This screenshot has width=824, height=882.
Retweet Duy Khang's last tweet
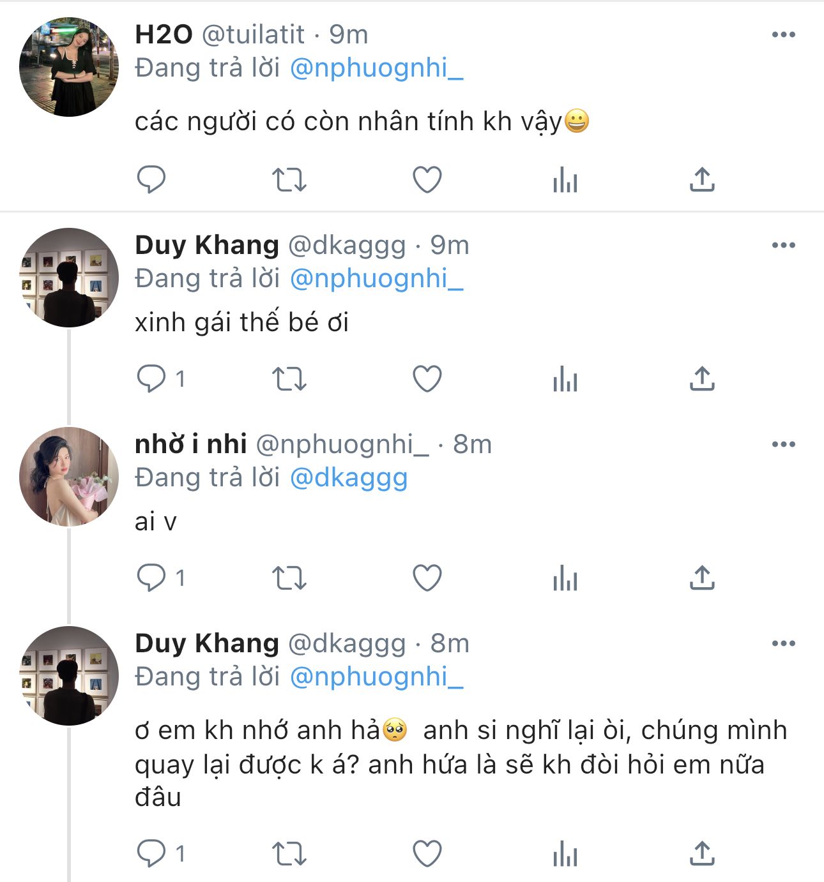click(289, 854)
